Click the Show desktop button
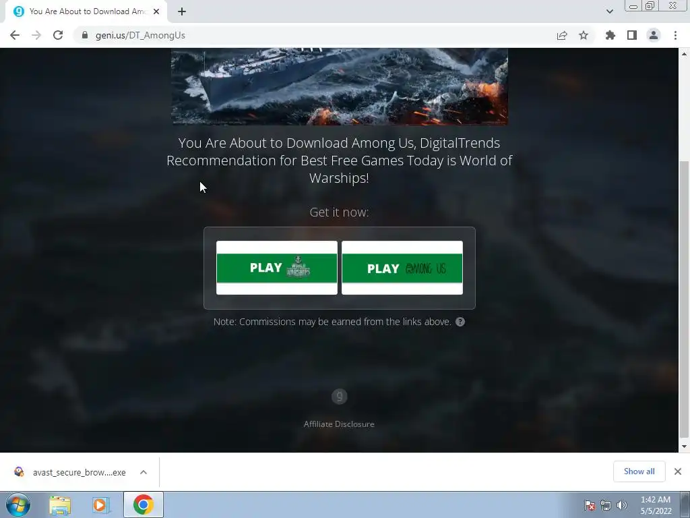Screen dimensions: 690x518 pyautogui.click(x=685, y=505)
